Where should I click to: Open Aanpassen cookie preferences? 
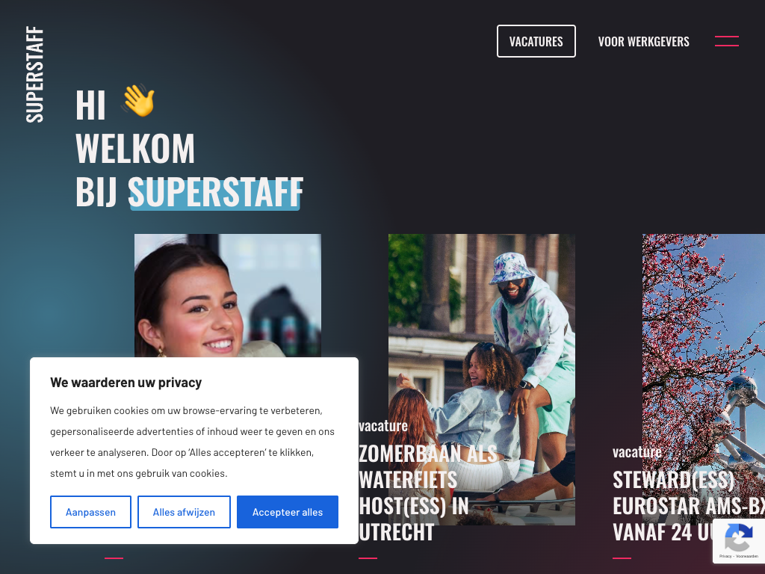pyautogui.click(x=90, y=512)
